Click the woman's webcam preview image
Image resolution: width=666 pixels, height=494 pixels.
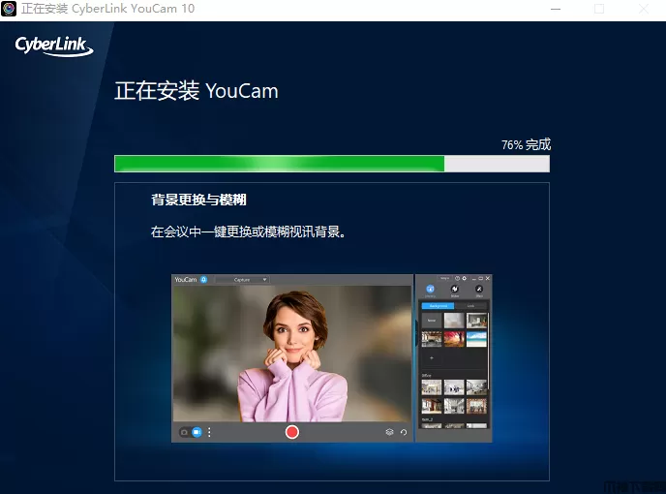[292, 354]
